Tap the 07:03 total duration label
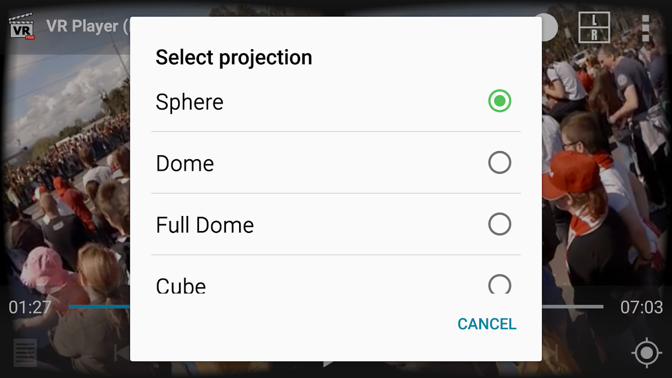 pyautogui.click(x=641, y=308)
